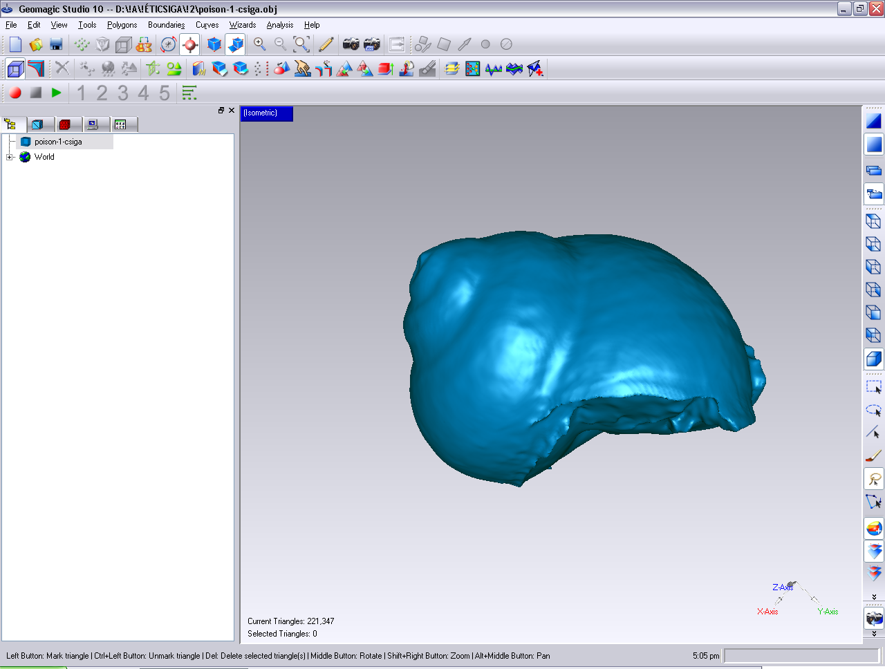The image size is (885, 669).
Task: Expand the World tree node
Action: (10, 157)
